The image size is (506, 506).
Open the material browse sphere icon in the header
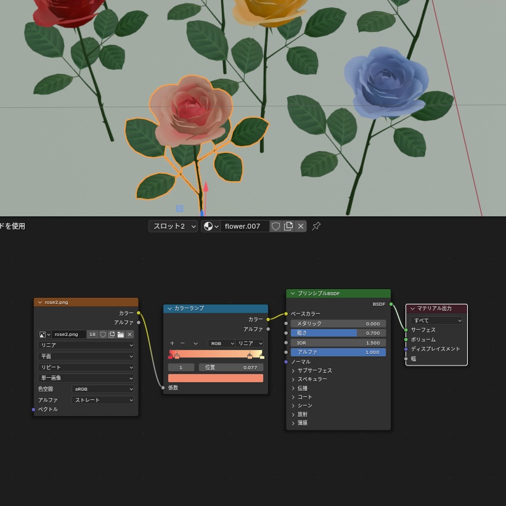point(208,226)
